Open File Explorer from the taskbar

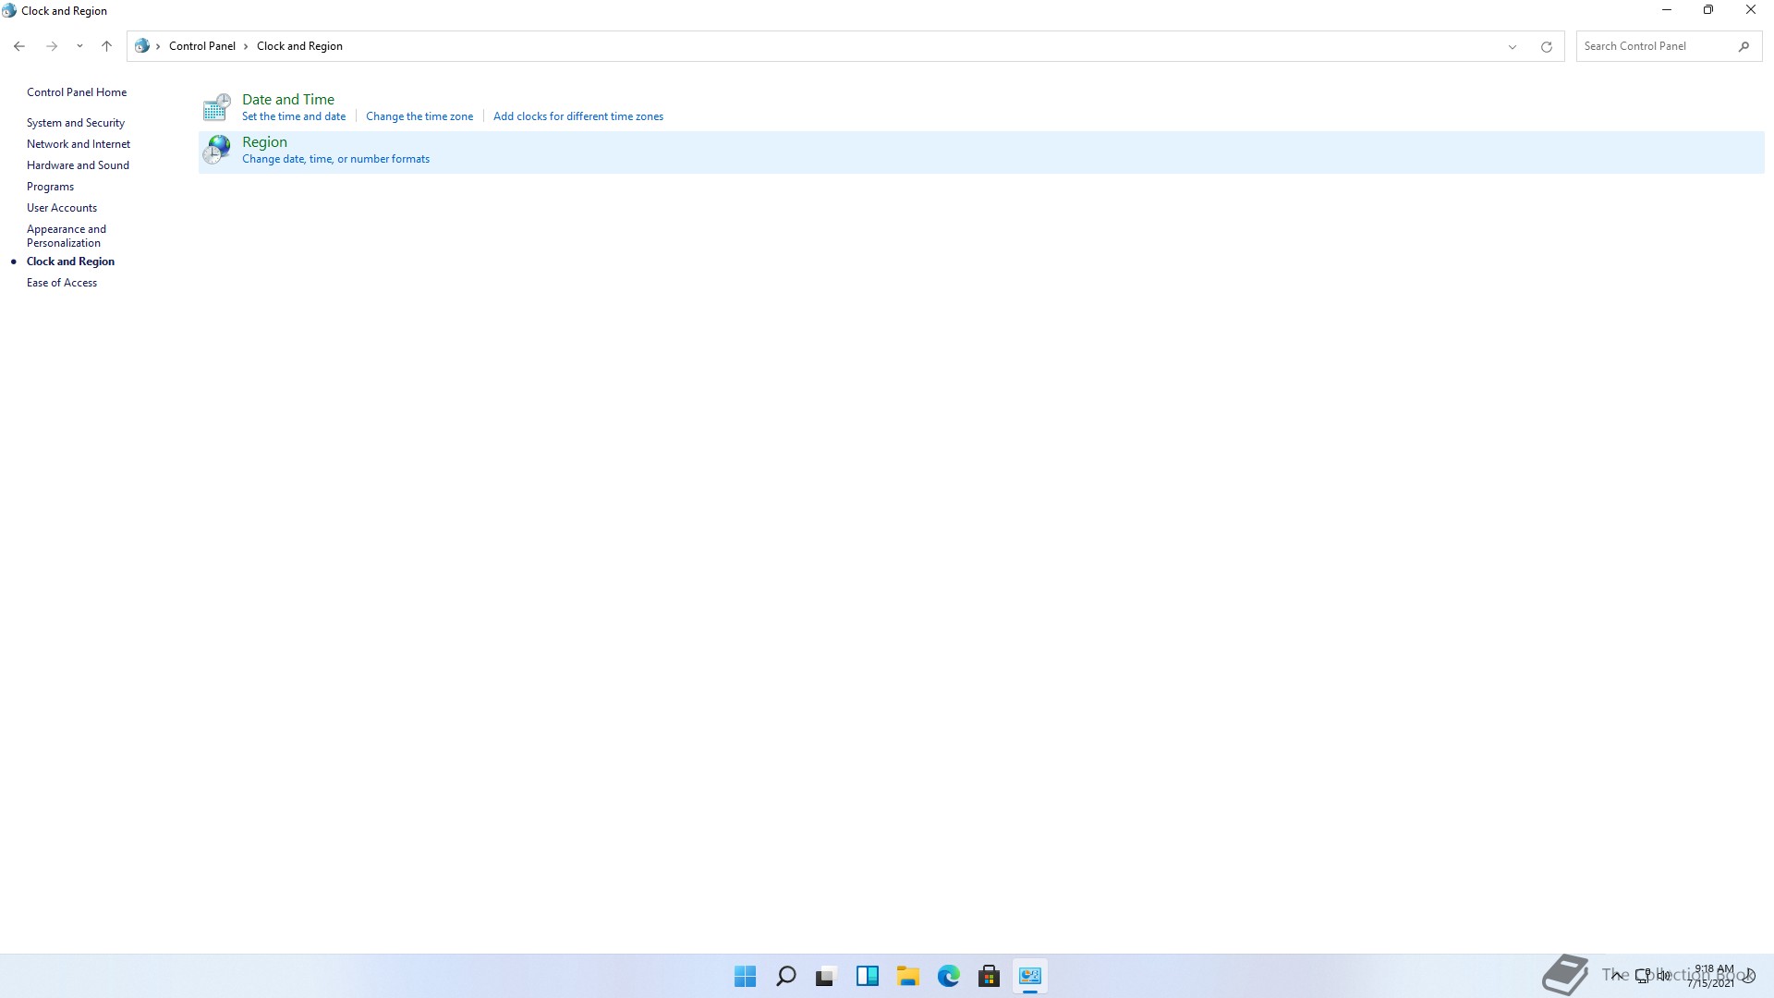(907, 976)
